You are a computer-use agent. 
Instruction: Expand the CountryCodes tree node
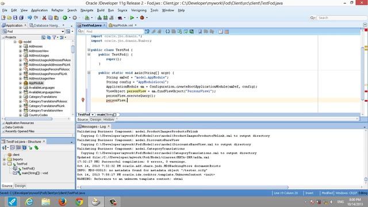(x=21, y=115)
